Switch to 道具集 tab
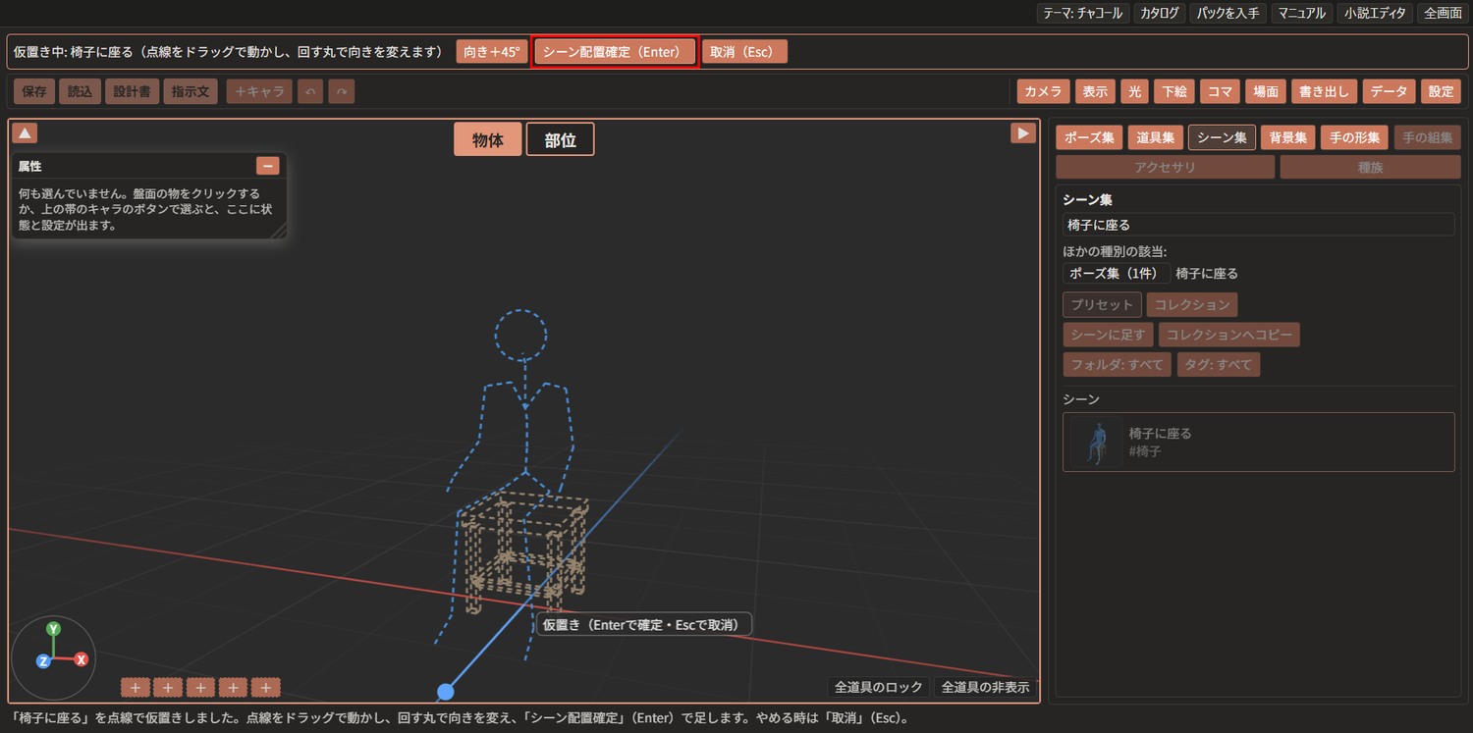Screen dimensions: 1473x733 point(1155,137)
